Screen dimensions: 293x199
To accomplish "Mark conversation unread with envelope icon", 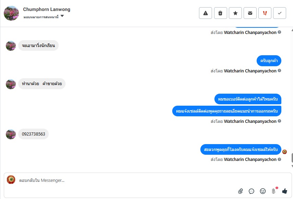I will click(250, 13).
